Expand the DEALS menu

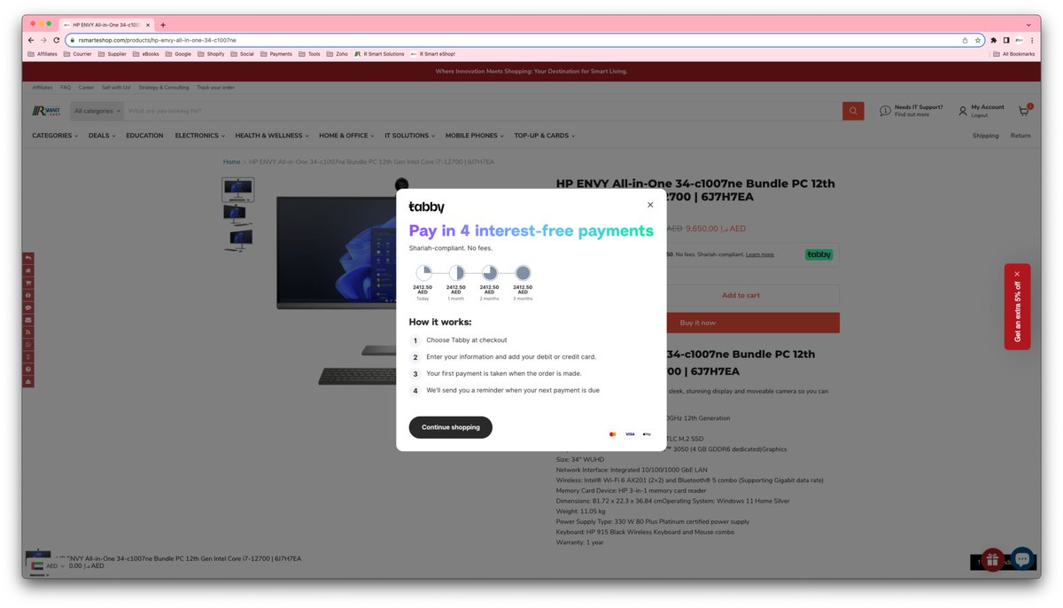(102, 136)
